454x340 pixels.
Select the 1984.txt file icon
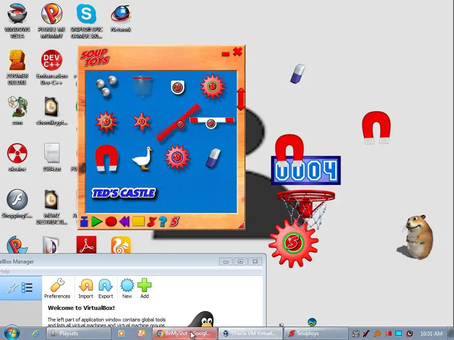click(51, 157)
